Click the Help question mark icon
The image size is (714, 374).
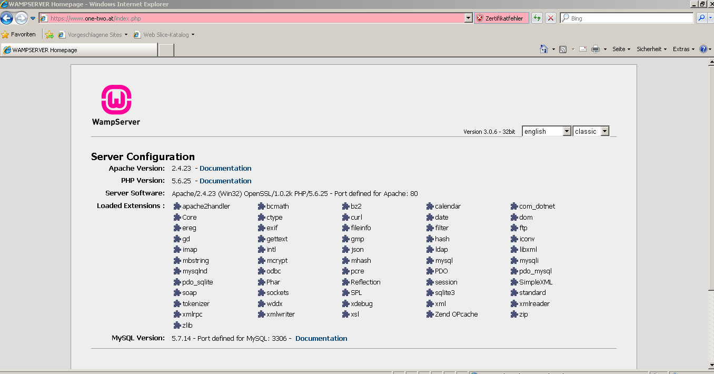[x=703, y=49]
